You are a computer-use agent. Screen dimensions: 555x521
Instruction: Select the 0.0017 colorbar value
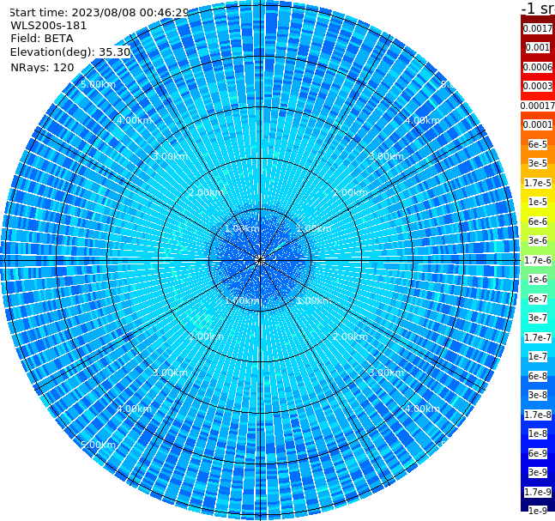(x=538, y=28)
